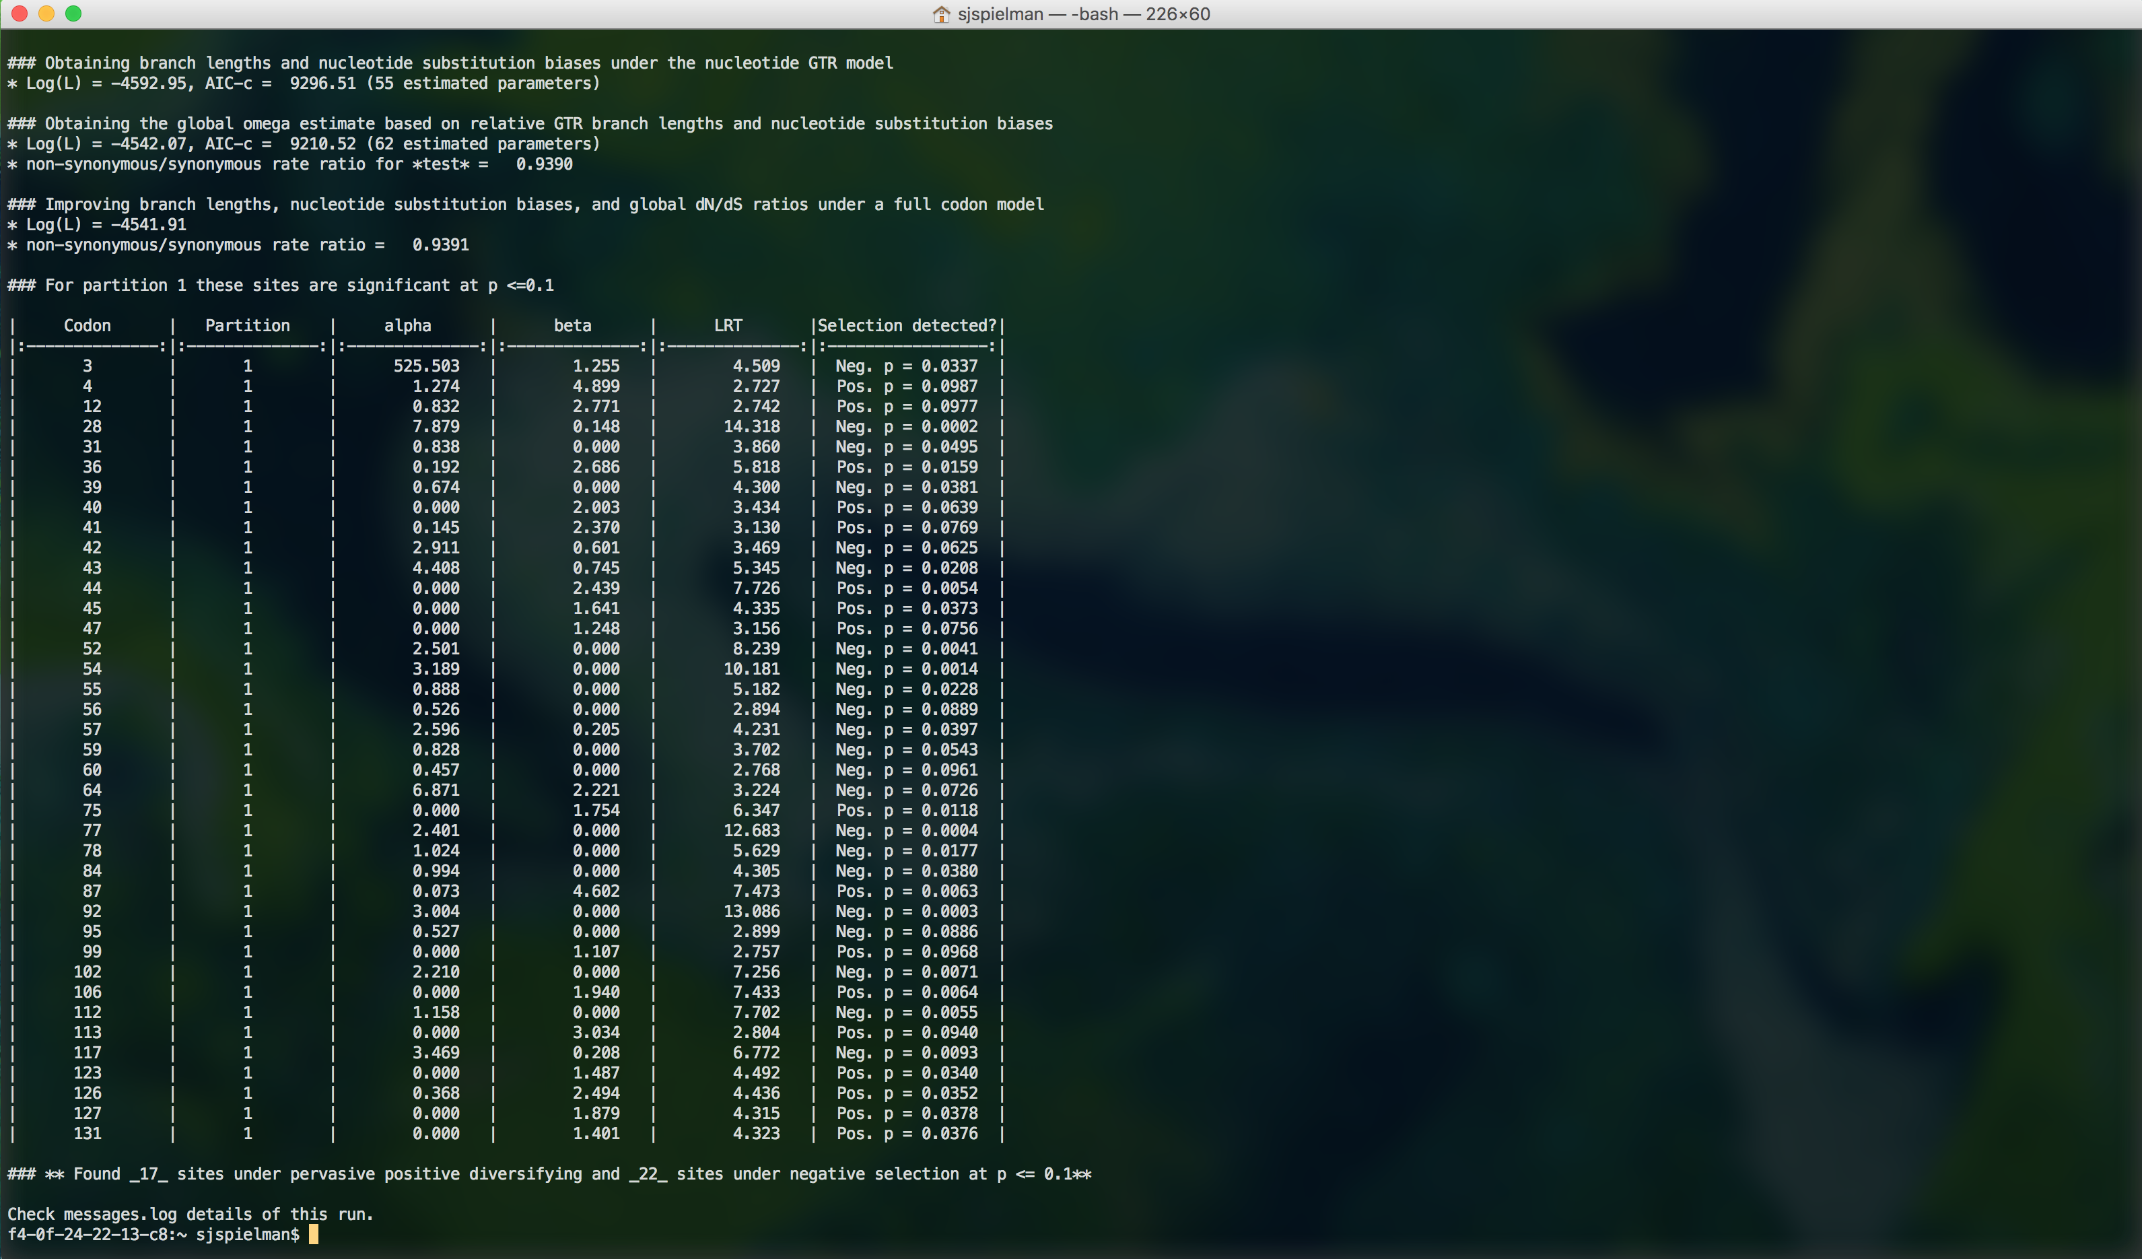The image size is (2142, 1259).
Task: Click the home folder icon in title bar
Action: pos(941,14)
